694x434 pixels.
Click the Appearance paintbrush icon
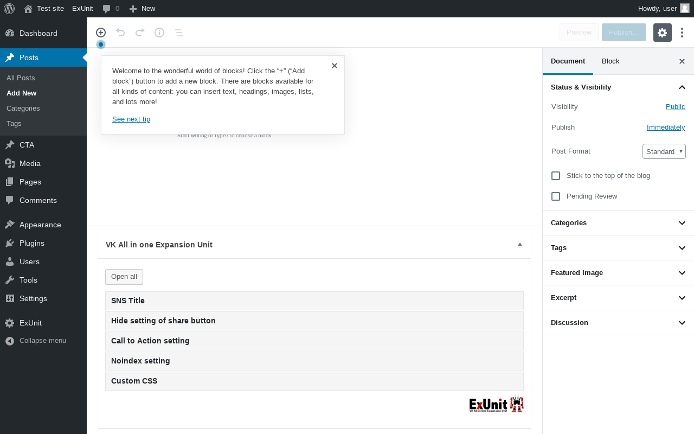[10, 225]
